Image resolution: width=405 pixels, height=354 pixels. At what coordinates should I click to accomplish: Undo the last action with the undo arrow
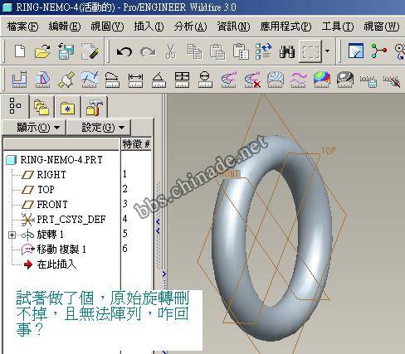pos(124,51)
